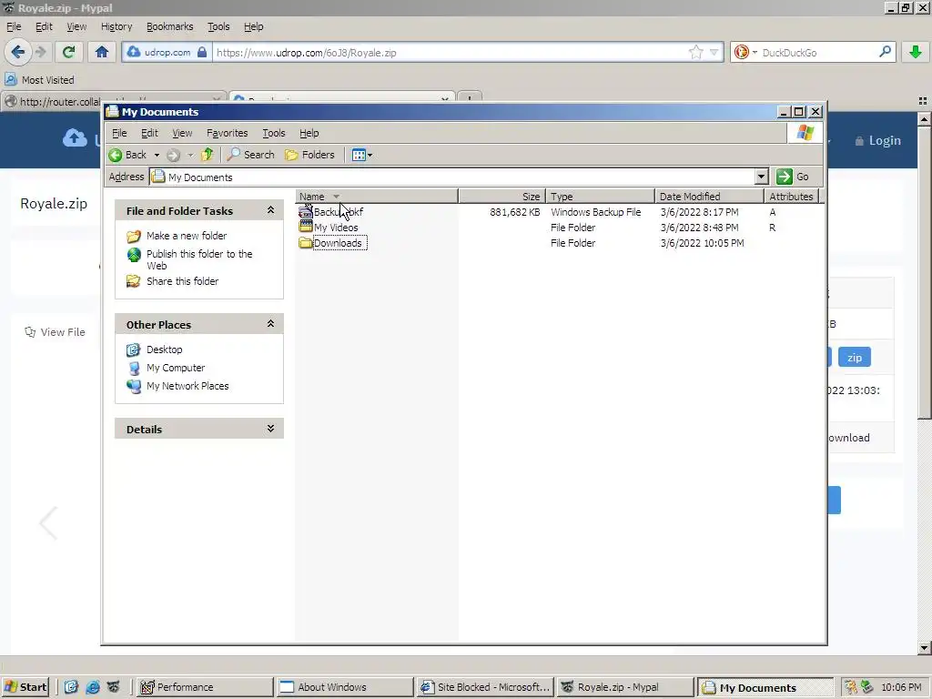The image size is (932, 699).
Task: Switch to Site Blocked taskbar button
Action: tap(485, 687)
